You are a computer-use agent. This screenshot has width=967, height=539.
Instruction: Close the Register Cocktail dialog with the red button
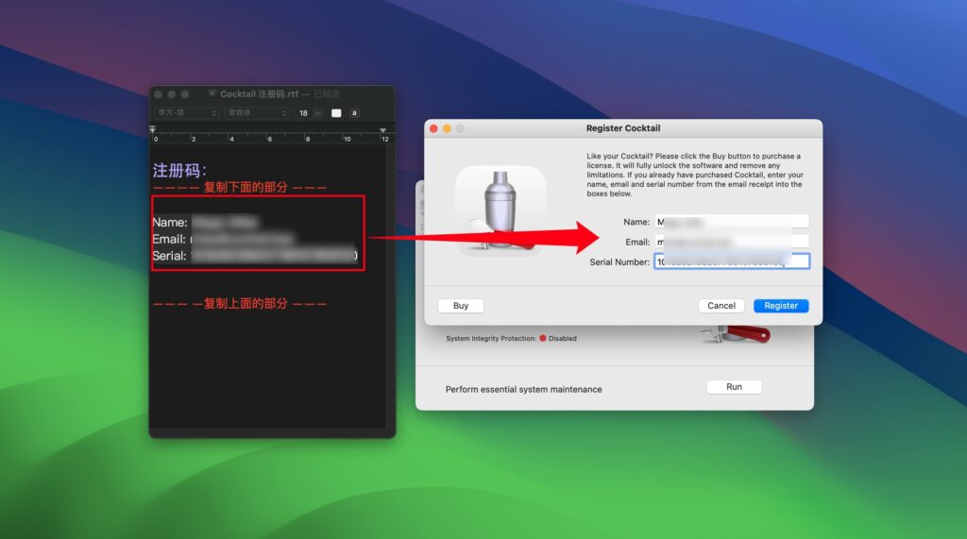[x=433, y=128]
